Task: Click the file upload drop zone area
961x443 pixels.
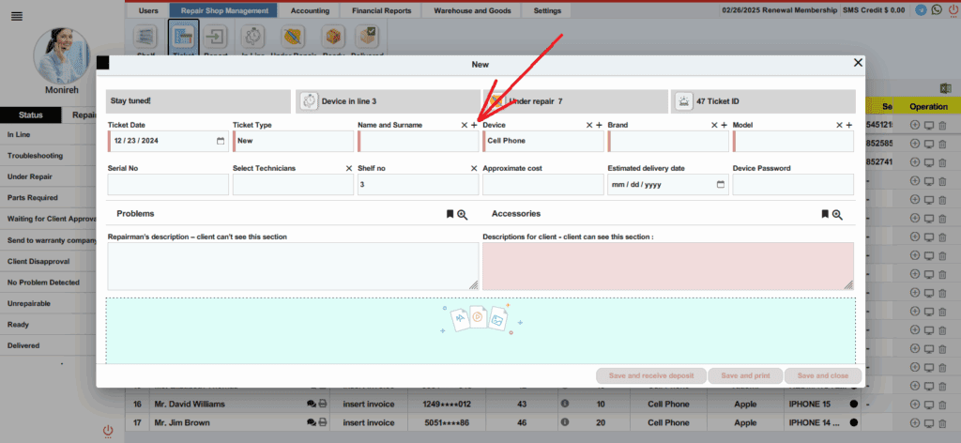Action: coord(480,328)
